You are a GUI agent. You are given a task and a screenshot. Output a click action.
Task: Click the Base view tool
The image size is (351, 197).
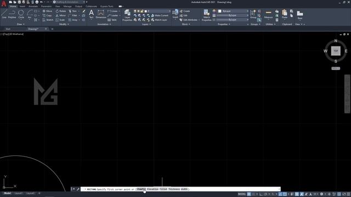[300, 14]
